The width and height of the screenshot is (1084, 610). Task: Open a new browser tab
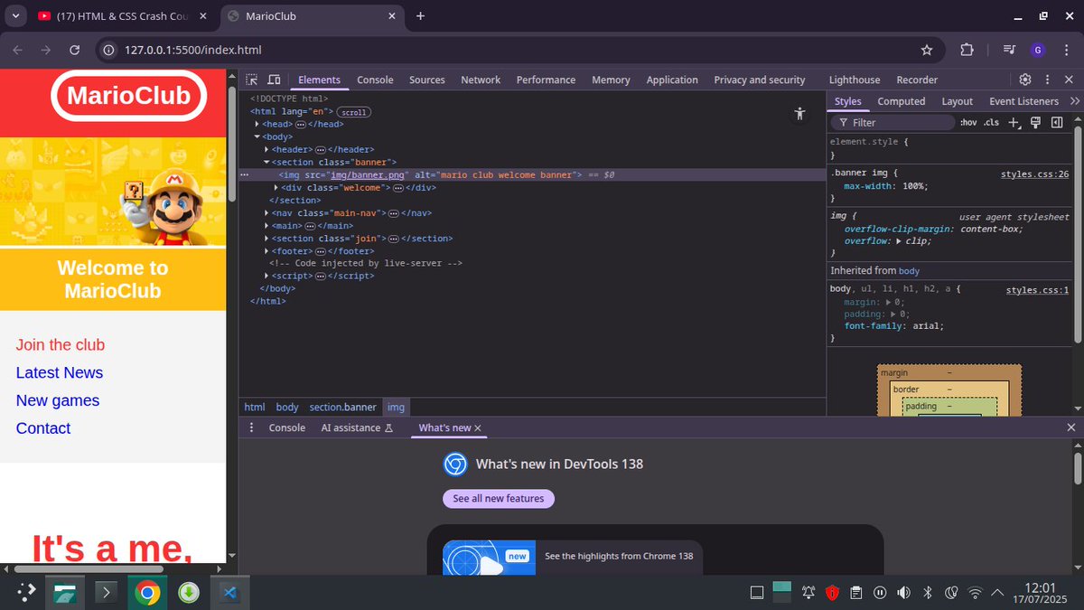point(421,16)
